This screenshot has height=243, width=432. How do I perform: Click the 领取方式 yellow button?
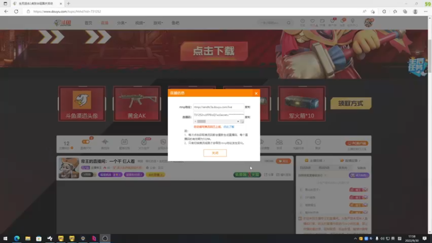pos(350,103)
